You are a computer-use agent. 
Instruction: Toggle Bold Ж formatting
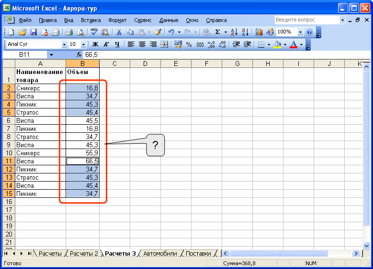coord(95,44)
